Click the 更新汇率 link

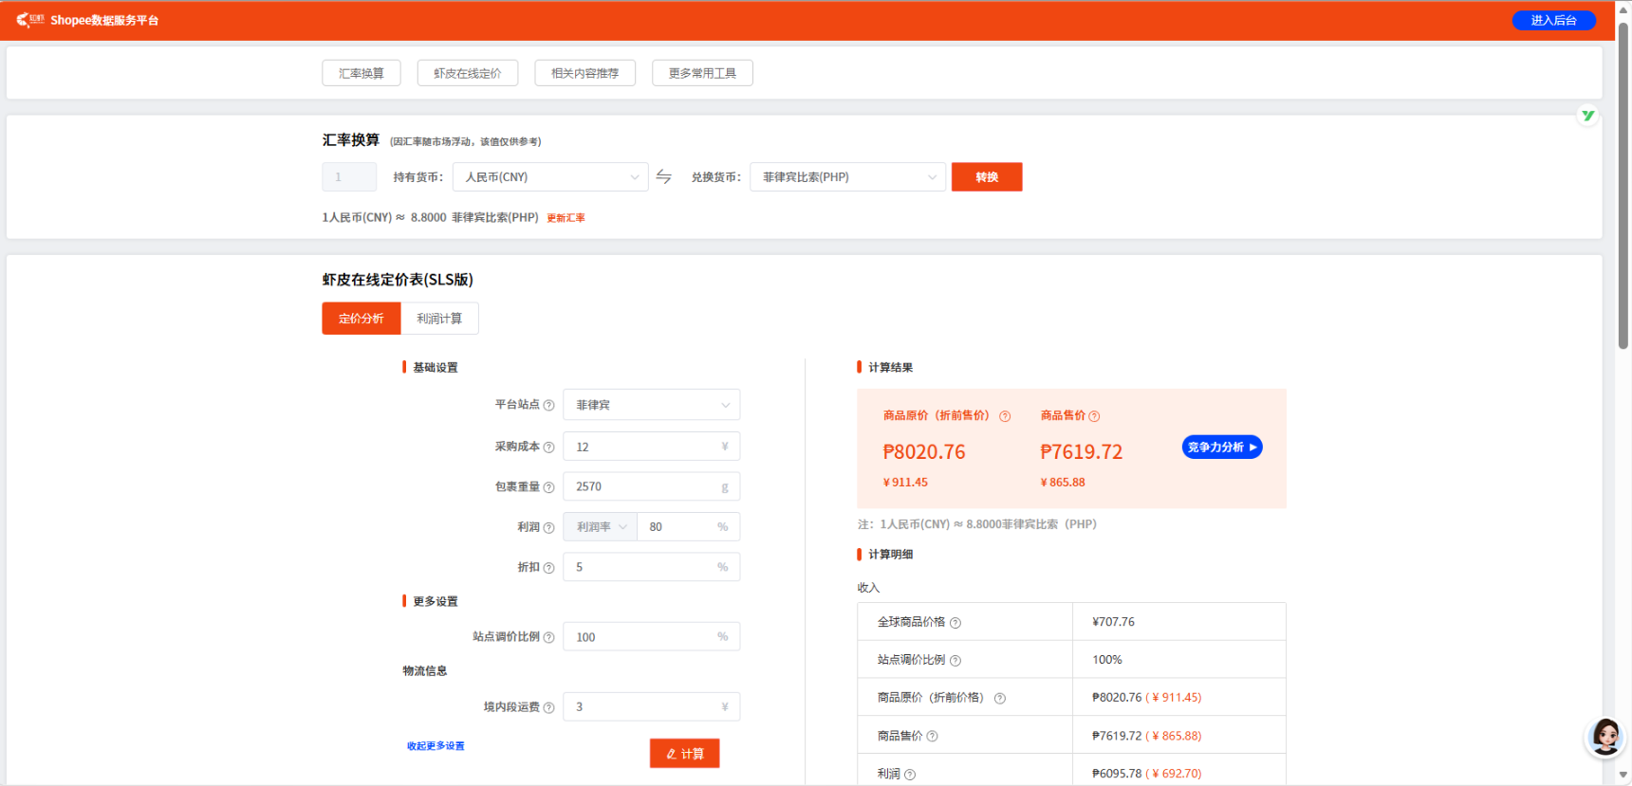pyautogui.click(x=566, y=218)
